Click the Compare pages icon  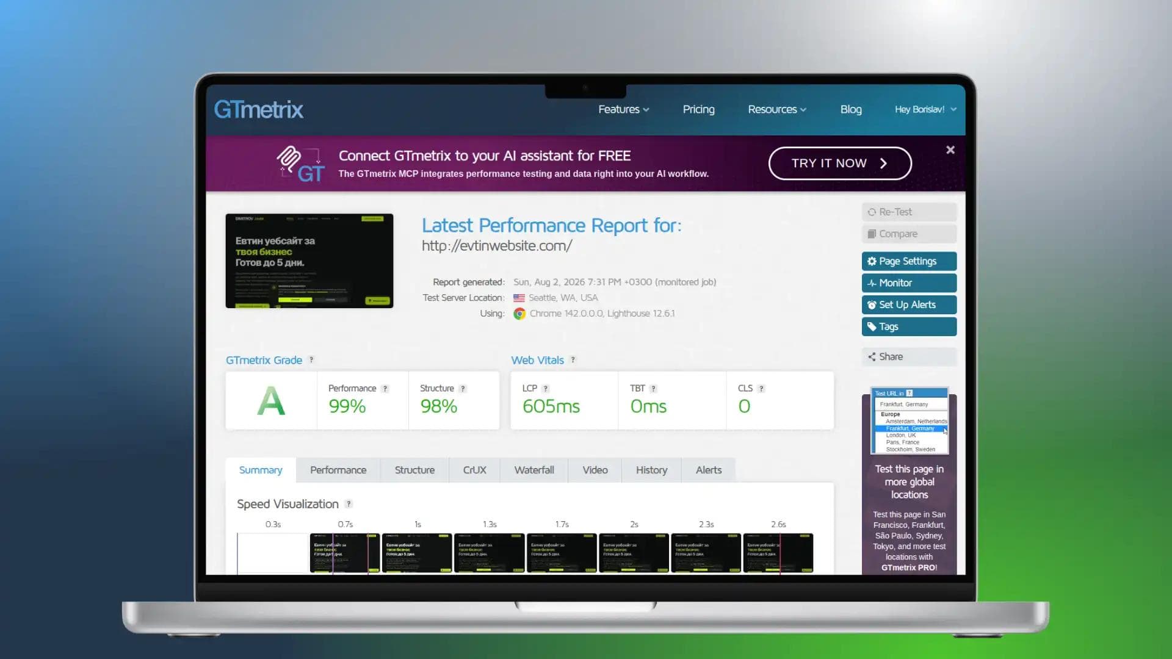[872, 234]
